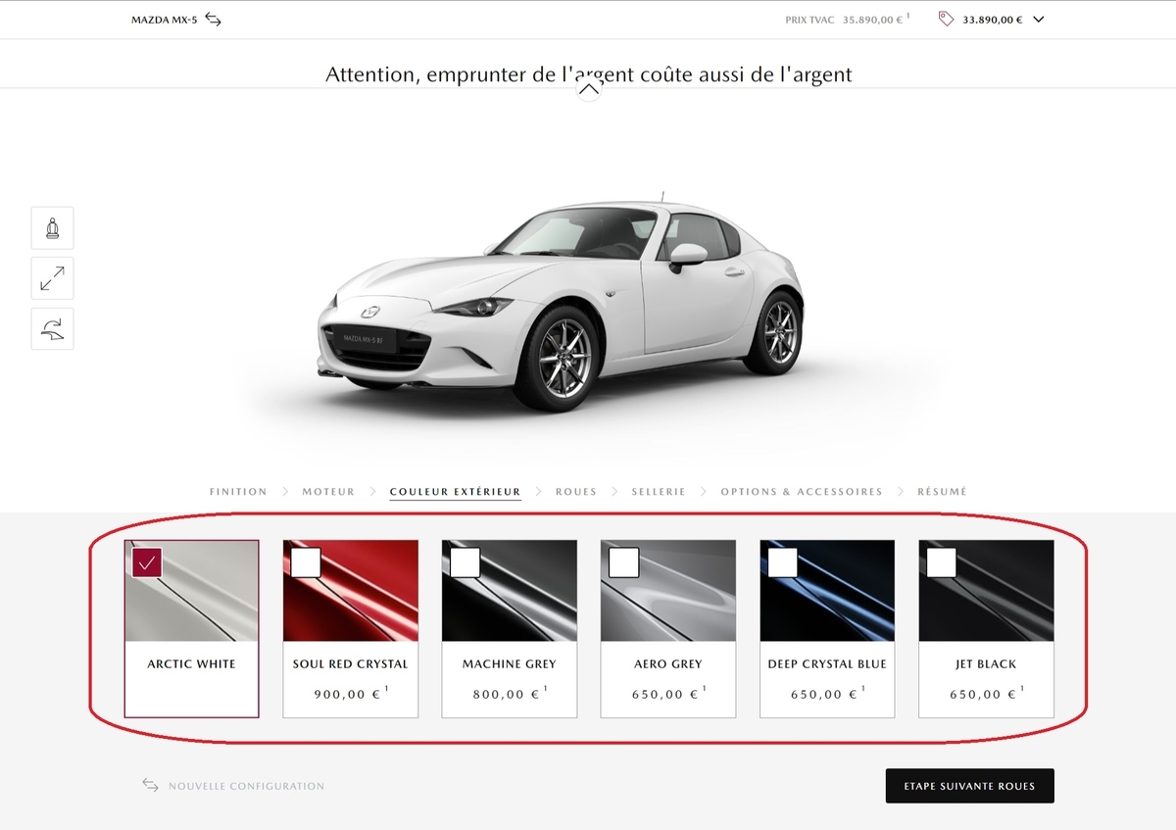Click the Arctic White label
1176x830 pixels.
[x=192, y=664]
